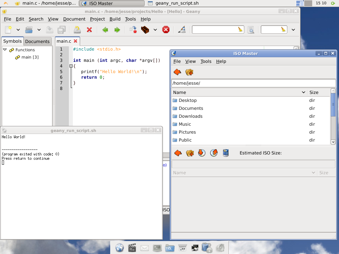Open the Geany toolbar overflow chevron
Viewport: 339px width, 254px height.
pos(293,30)
